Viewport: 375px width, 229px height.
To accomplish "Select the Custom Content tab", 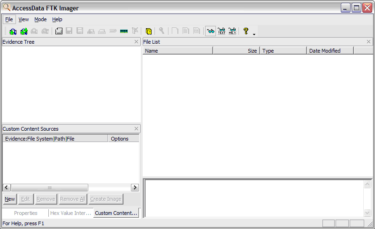I will coord(116,213).
